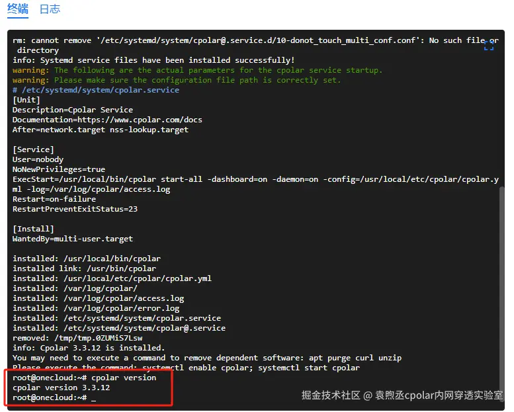Click the '[Unit]' section header

[26, 100]
